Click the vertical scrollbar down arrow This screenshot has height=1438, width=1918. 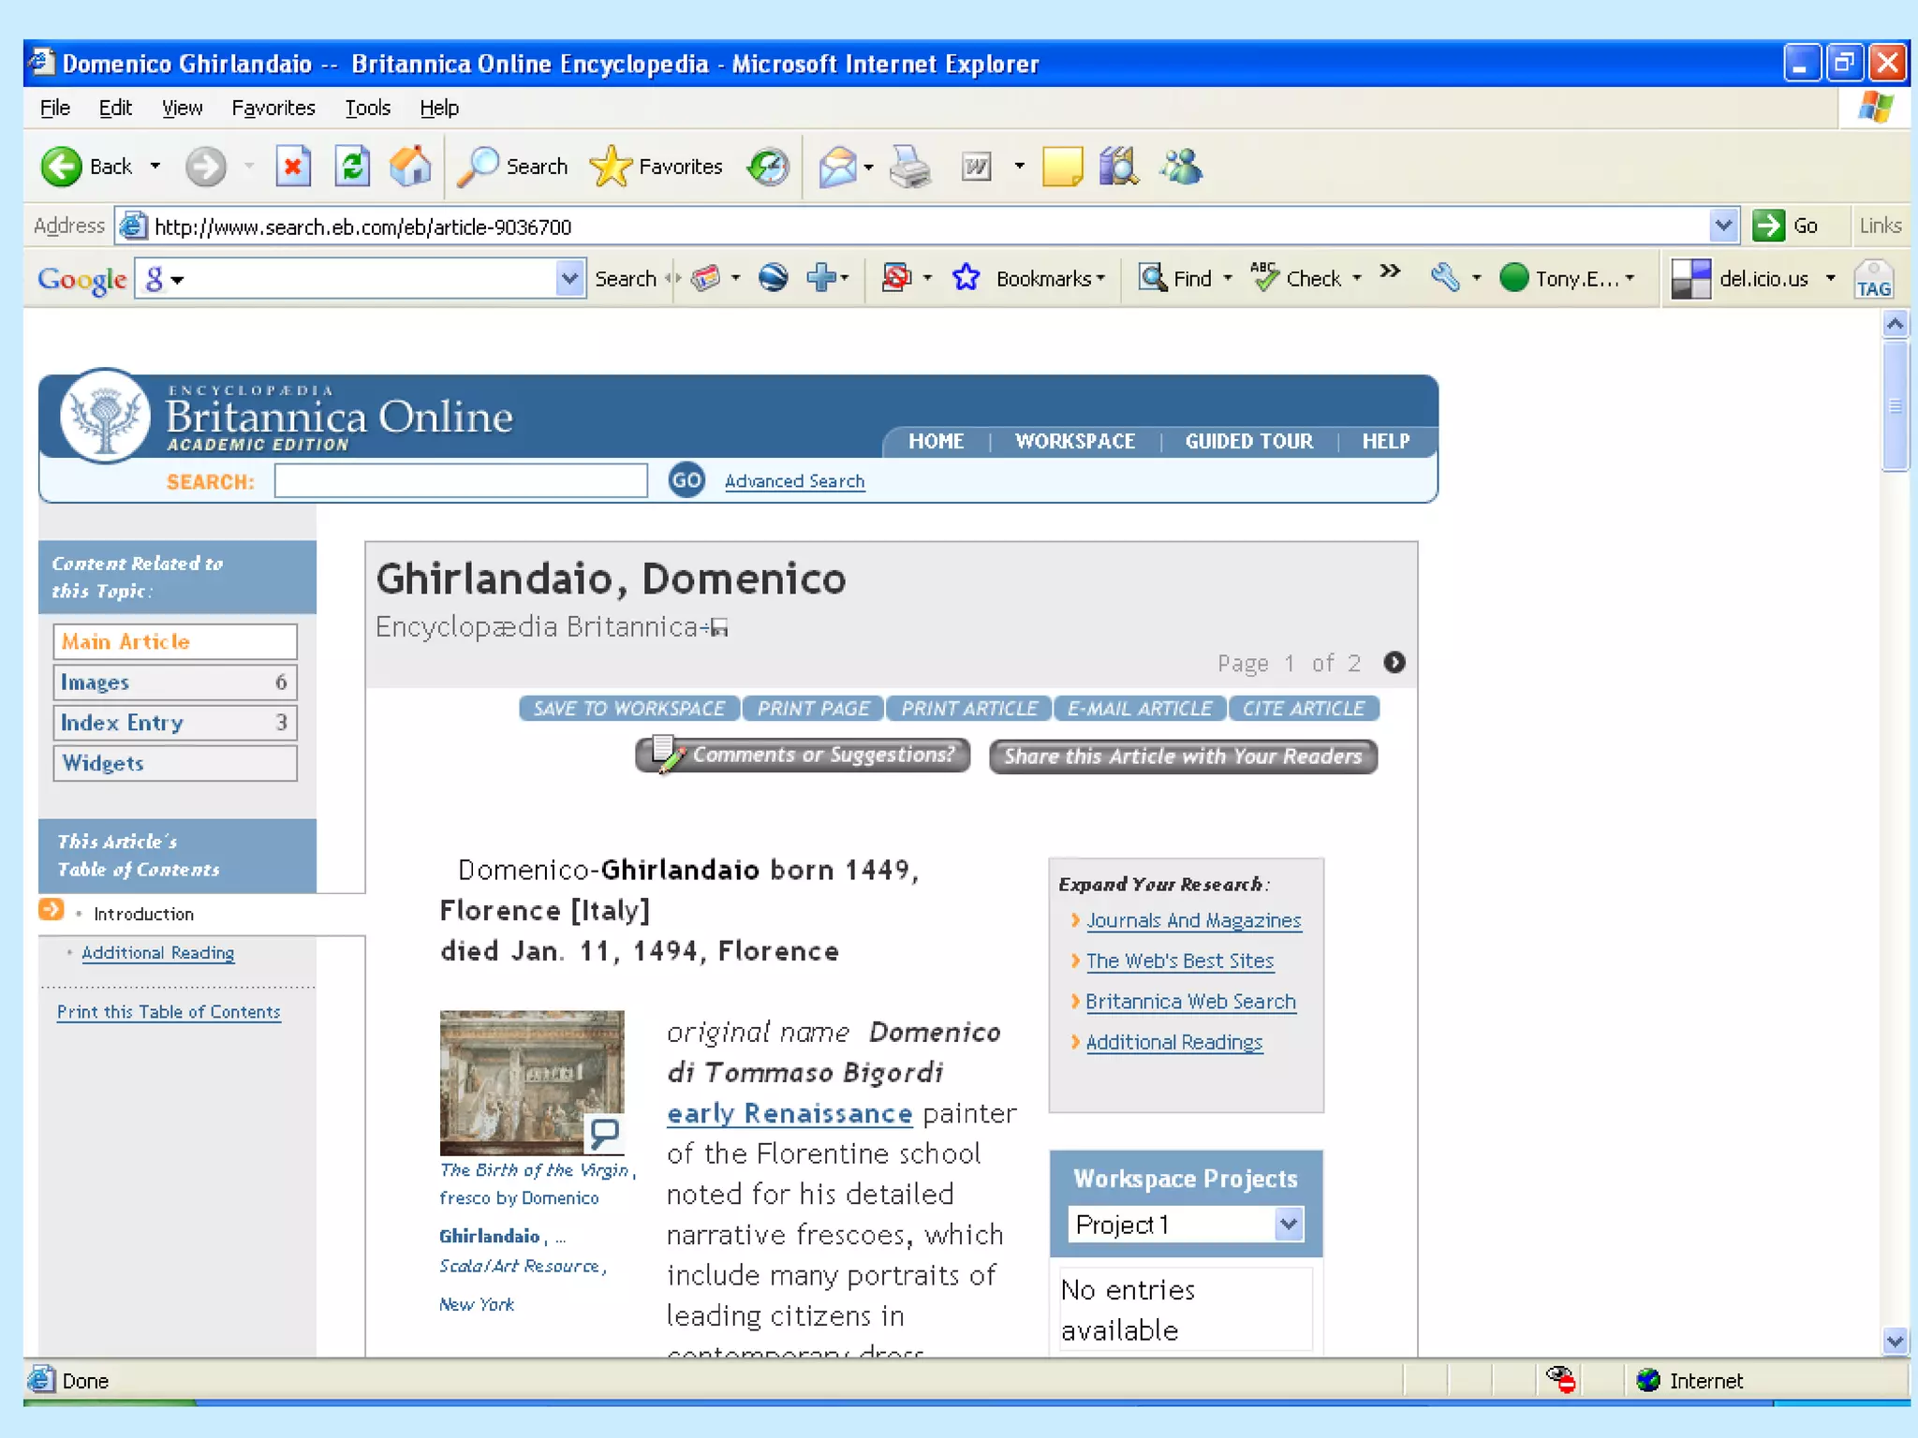pos(1895,1341)
